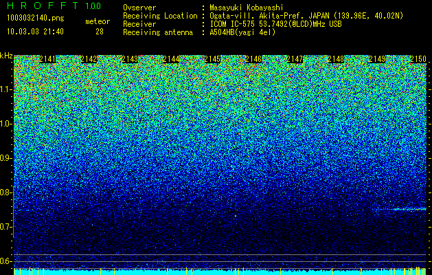Click the 2144 time marker
432x275 pixels.
tap(171, 59)
